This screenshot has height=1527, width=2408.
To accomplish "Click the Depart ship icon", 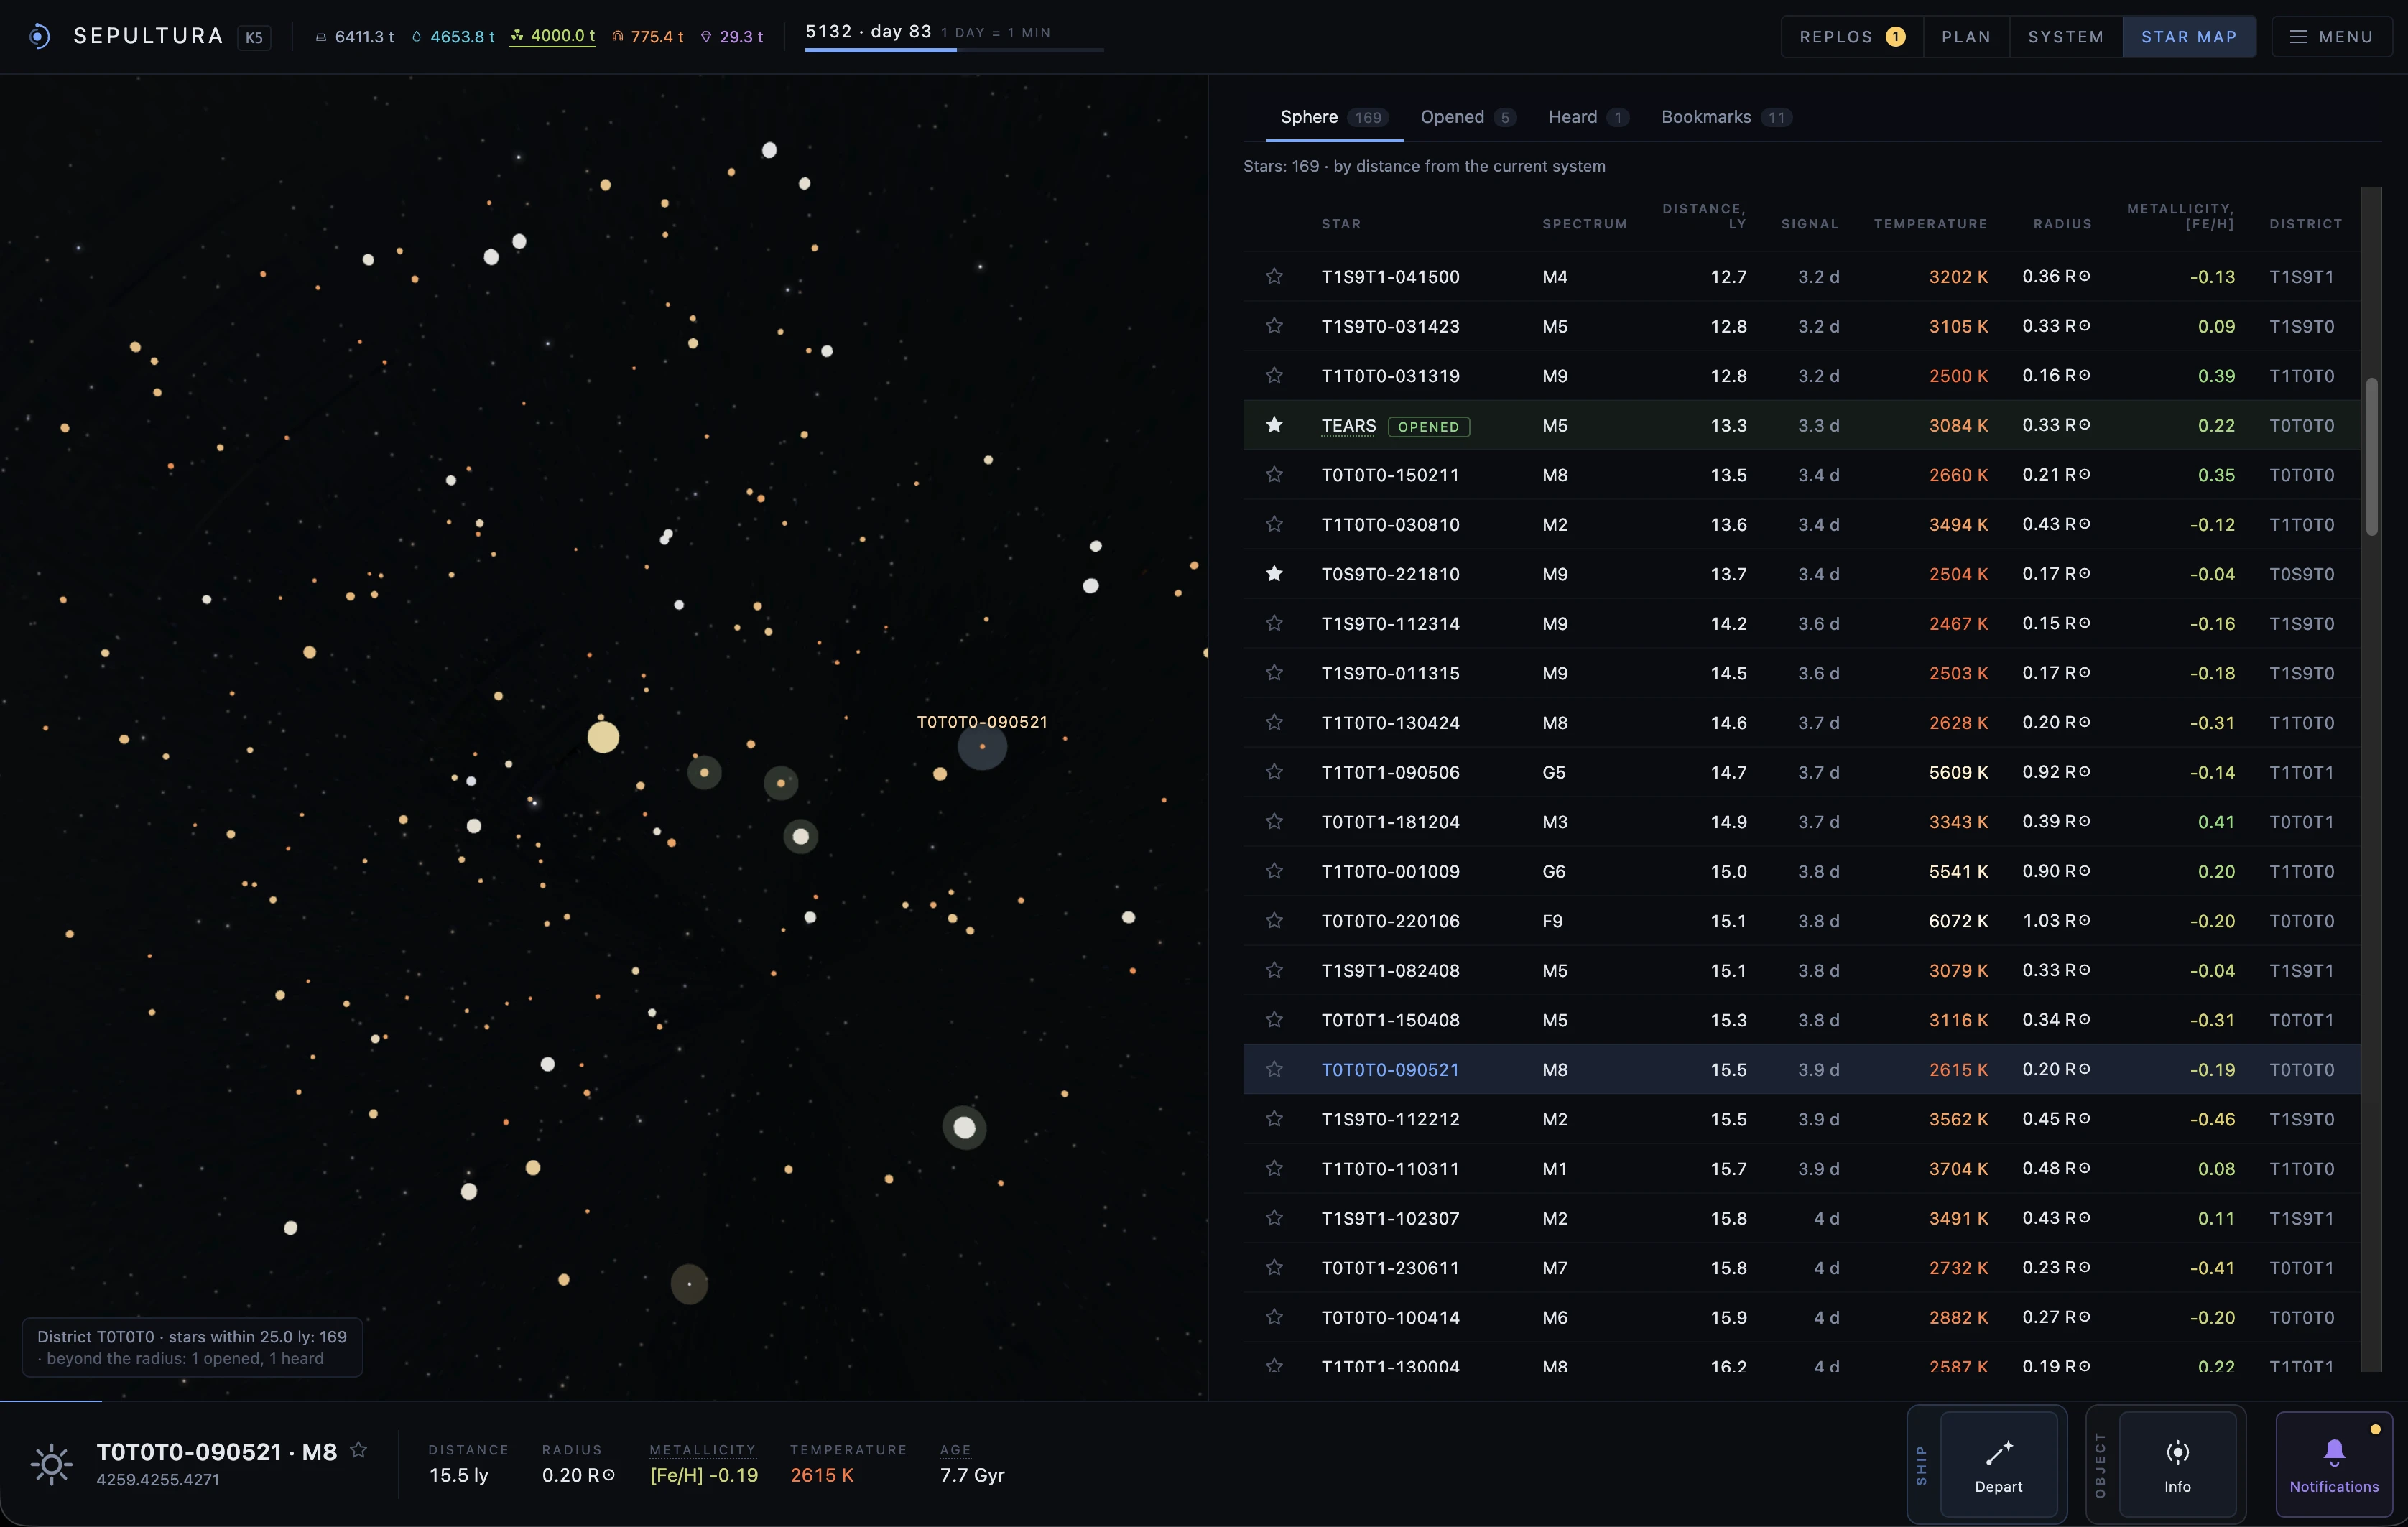I will [1998, 1452].
